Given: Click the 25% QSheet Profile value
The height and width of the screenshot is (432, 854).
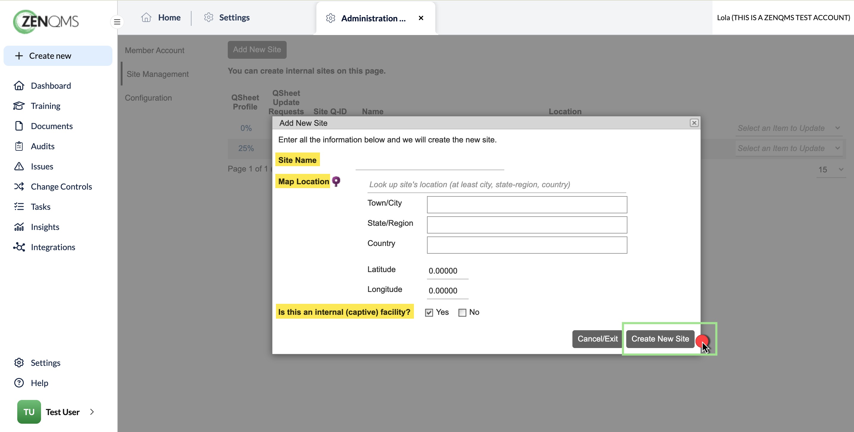Looking at the screenshot, I should [x=246, y=149].
